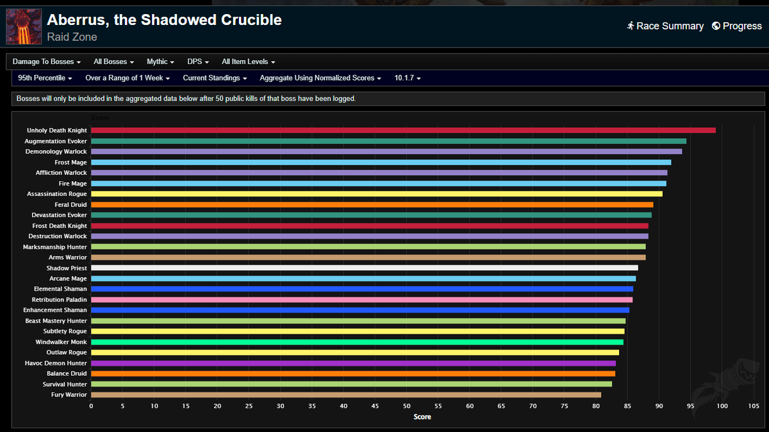Click the Outlaw Rogue label
Viewport: 769px width, 432px height.
(x=67, y=353)
